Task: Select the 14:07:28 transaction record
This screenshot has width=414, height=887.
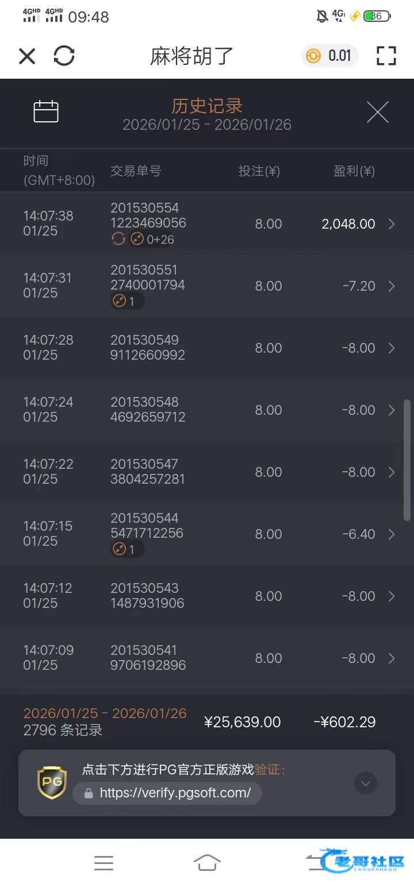Action: click(207, 348)
